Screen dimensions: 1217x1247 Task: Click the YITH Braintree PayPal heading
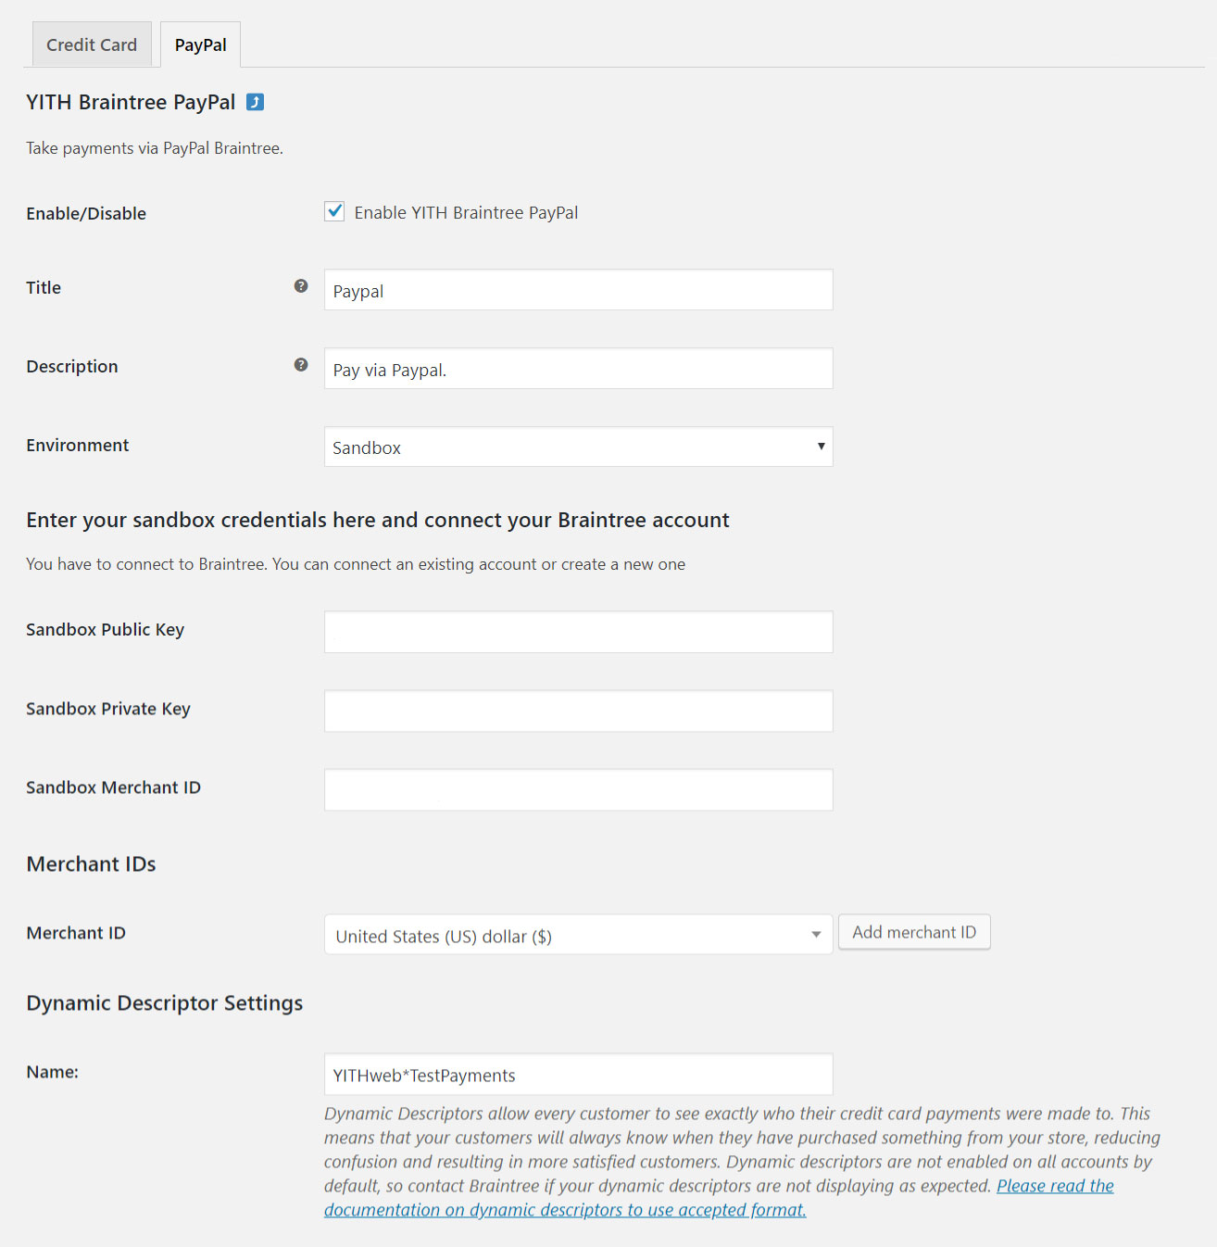pyautogui.click(x=131, y=102)
